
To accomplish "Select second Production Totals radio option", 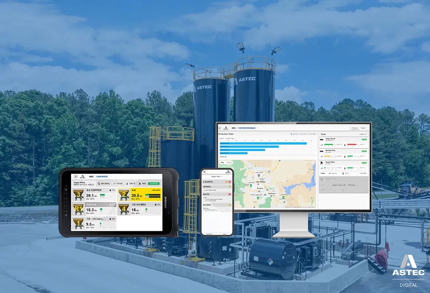I will point(300,134).
